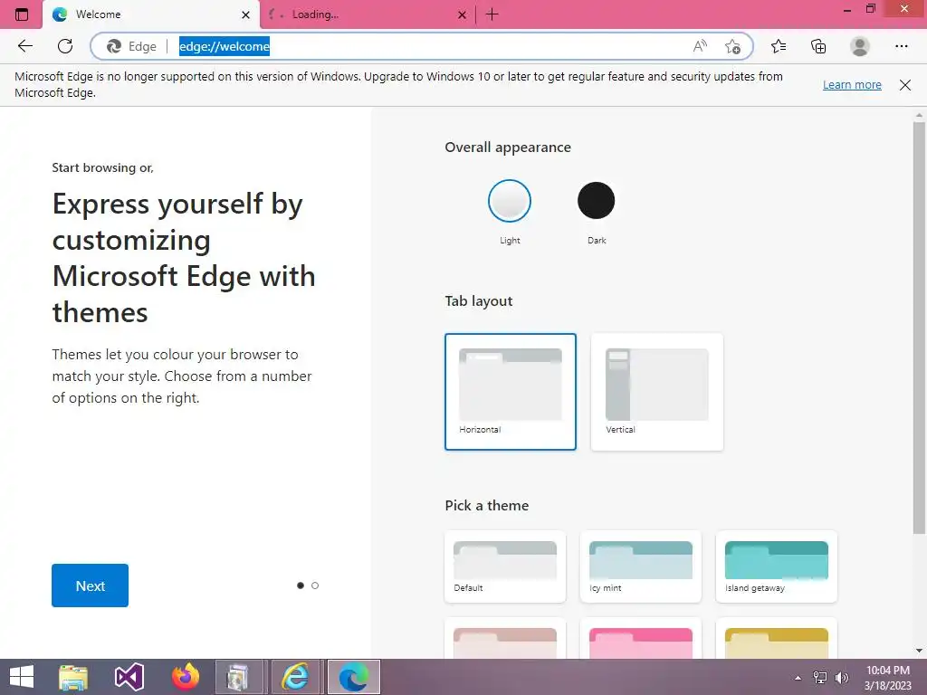Go to the second page indicator dot
Image resolution: width=927 pixels, height=695 pixels.
tap(315, 586)
